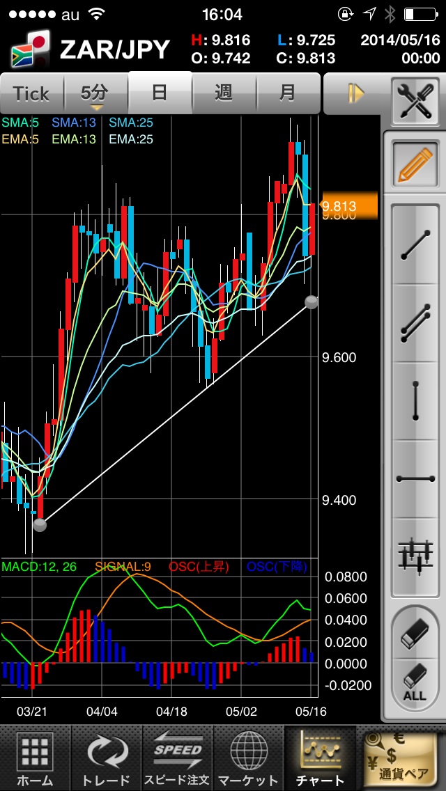Select the vertical line drawing tool

415,401
